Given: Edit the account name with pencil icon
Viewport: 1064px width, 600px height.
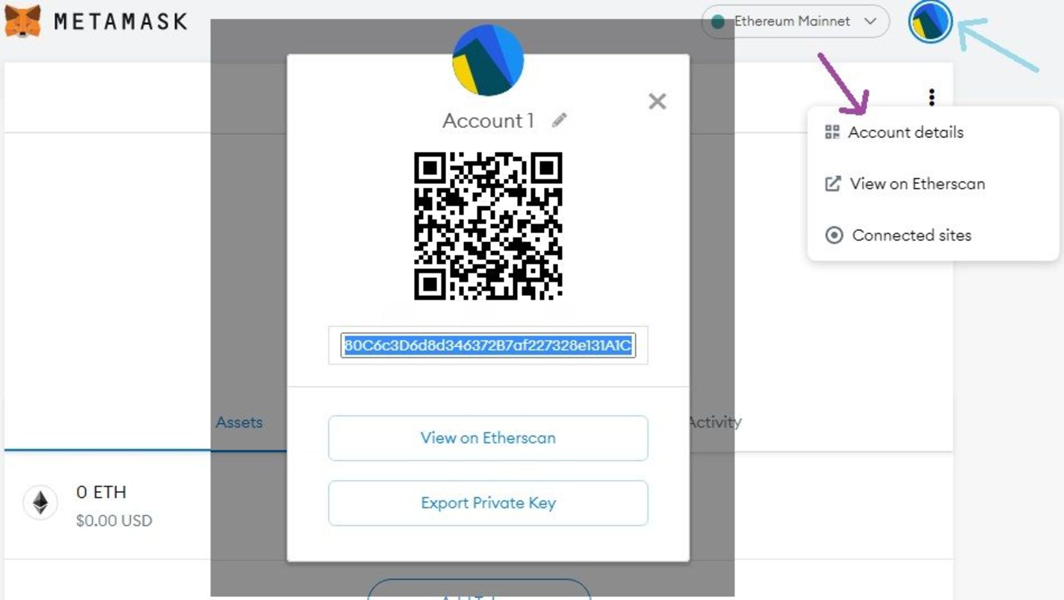Looking at the screenshot, I should tap(559, 120).
